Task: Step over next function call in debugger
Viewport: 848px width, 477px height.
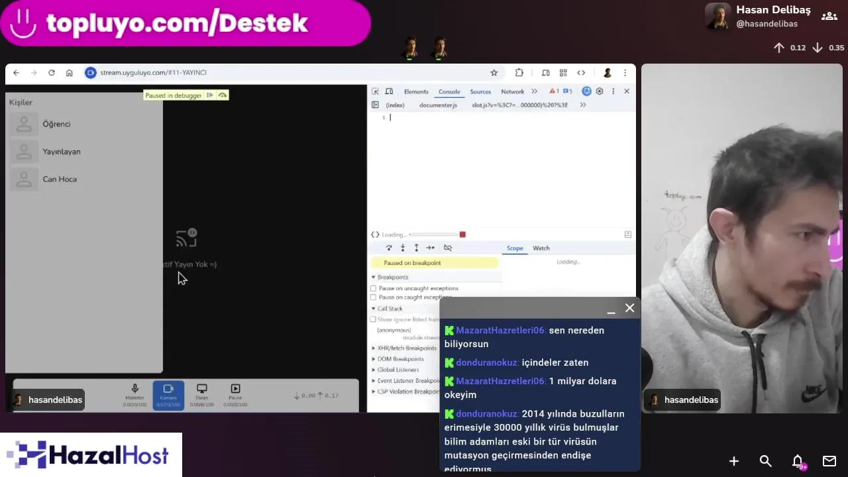Action: pyautogui.click(x=389, y=248)
